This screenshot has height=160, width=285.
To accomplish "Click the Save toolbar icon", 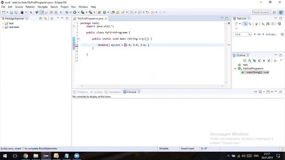I will click(11, 12).
